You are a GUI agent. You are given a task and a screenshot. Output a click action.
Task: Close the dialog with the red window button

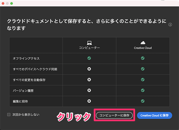coord(3,3)
